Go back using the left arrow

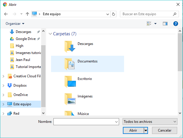click(x=6, y=14)
